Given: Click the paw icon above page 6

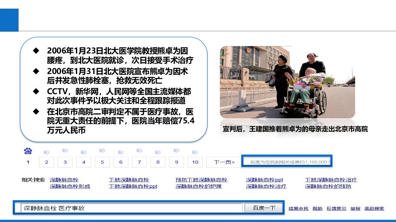Looking at the screenshot, I should pyautogui.click(x=121, y=152).
